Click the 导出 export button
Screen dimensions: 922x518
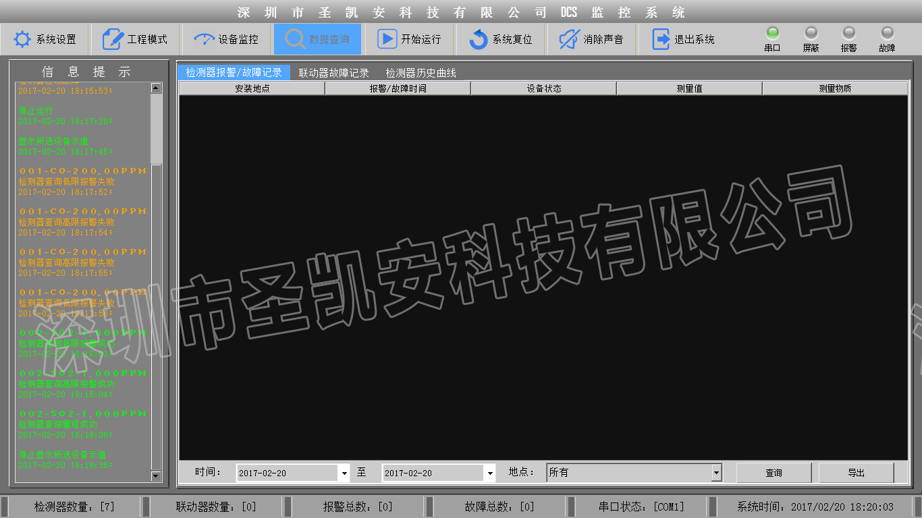tap(857, 473)
